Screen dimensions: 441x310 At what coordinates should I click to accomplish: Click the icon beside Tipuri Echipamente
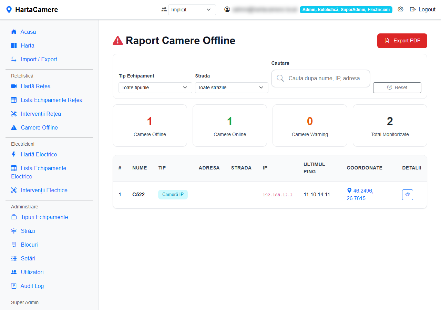pyautogui.click(x=14, y=217)
